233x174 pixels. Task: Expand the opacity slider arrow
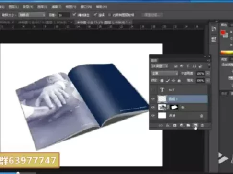click(208, 73)
